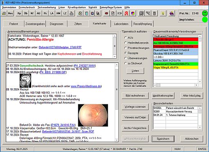Open the www.Praxis-Medikuss.de link
This screenshot has height=152, width=209.
86,86
